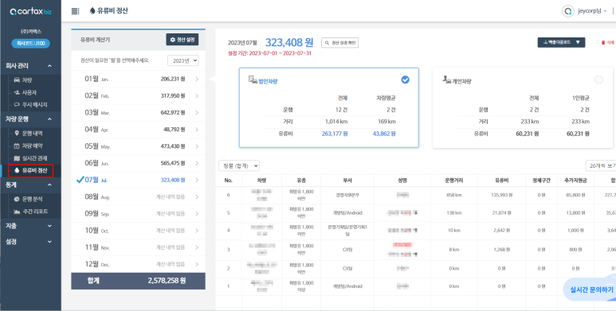Click the 유종 column header
Image resolution: width=616 pixels, height=311 pixels.
(x=301, y=181)
